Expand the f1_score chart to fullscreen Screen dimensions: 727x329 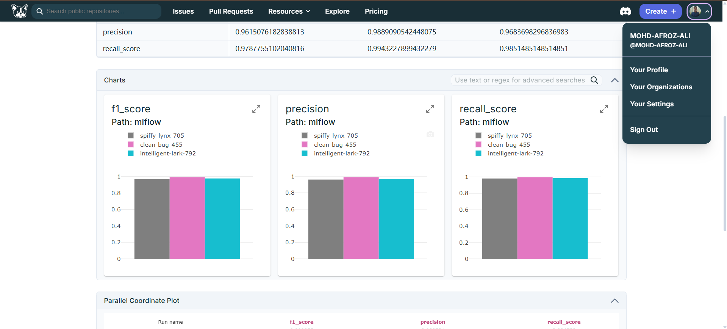[x=256, y=109]
